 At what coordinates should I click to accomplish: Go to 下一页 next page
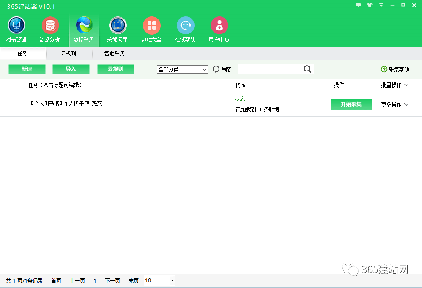(112, 281)
